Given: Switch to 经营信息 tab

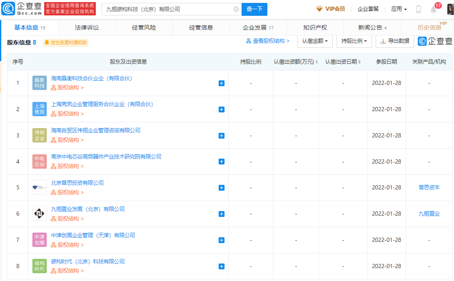Looking at the screenshot, I should (x=201, y=27).
